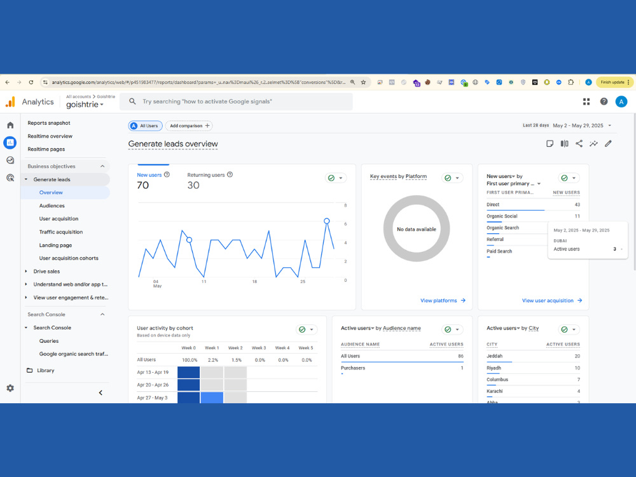Select the Returning users metric tab
Screen dimensions: 636x477
pos(210,181)
